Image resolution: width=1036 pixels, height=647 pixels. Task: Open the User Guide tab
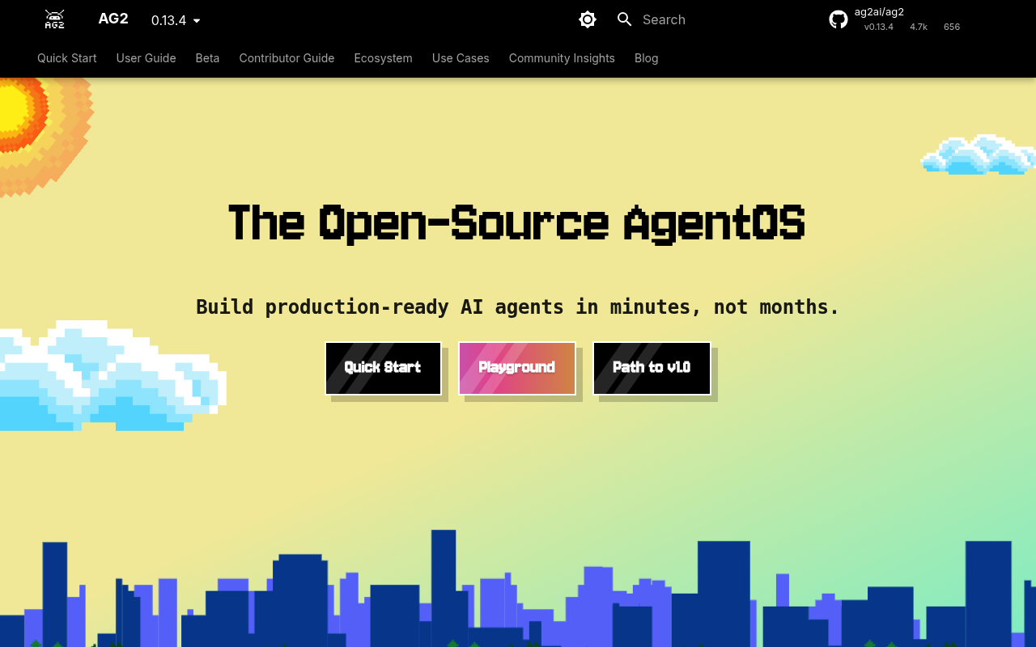[146, 58]
